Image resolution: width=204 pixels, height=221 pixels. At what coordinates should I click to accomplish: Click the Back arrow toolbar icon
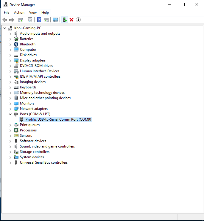pos(5,20)
